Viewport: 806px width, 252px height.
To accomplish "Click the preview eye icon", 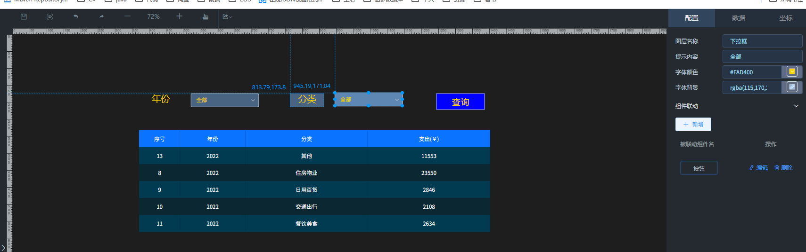I will (x=50, y=16).
